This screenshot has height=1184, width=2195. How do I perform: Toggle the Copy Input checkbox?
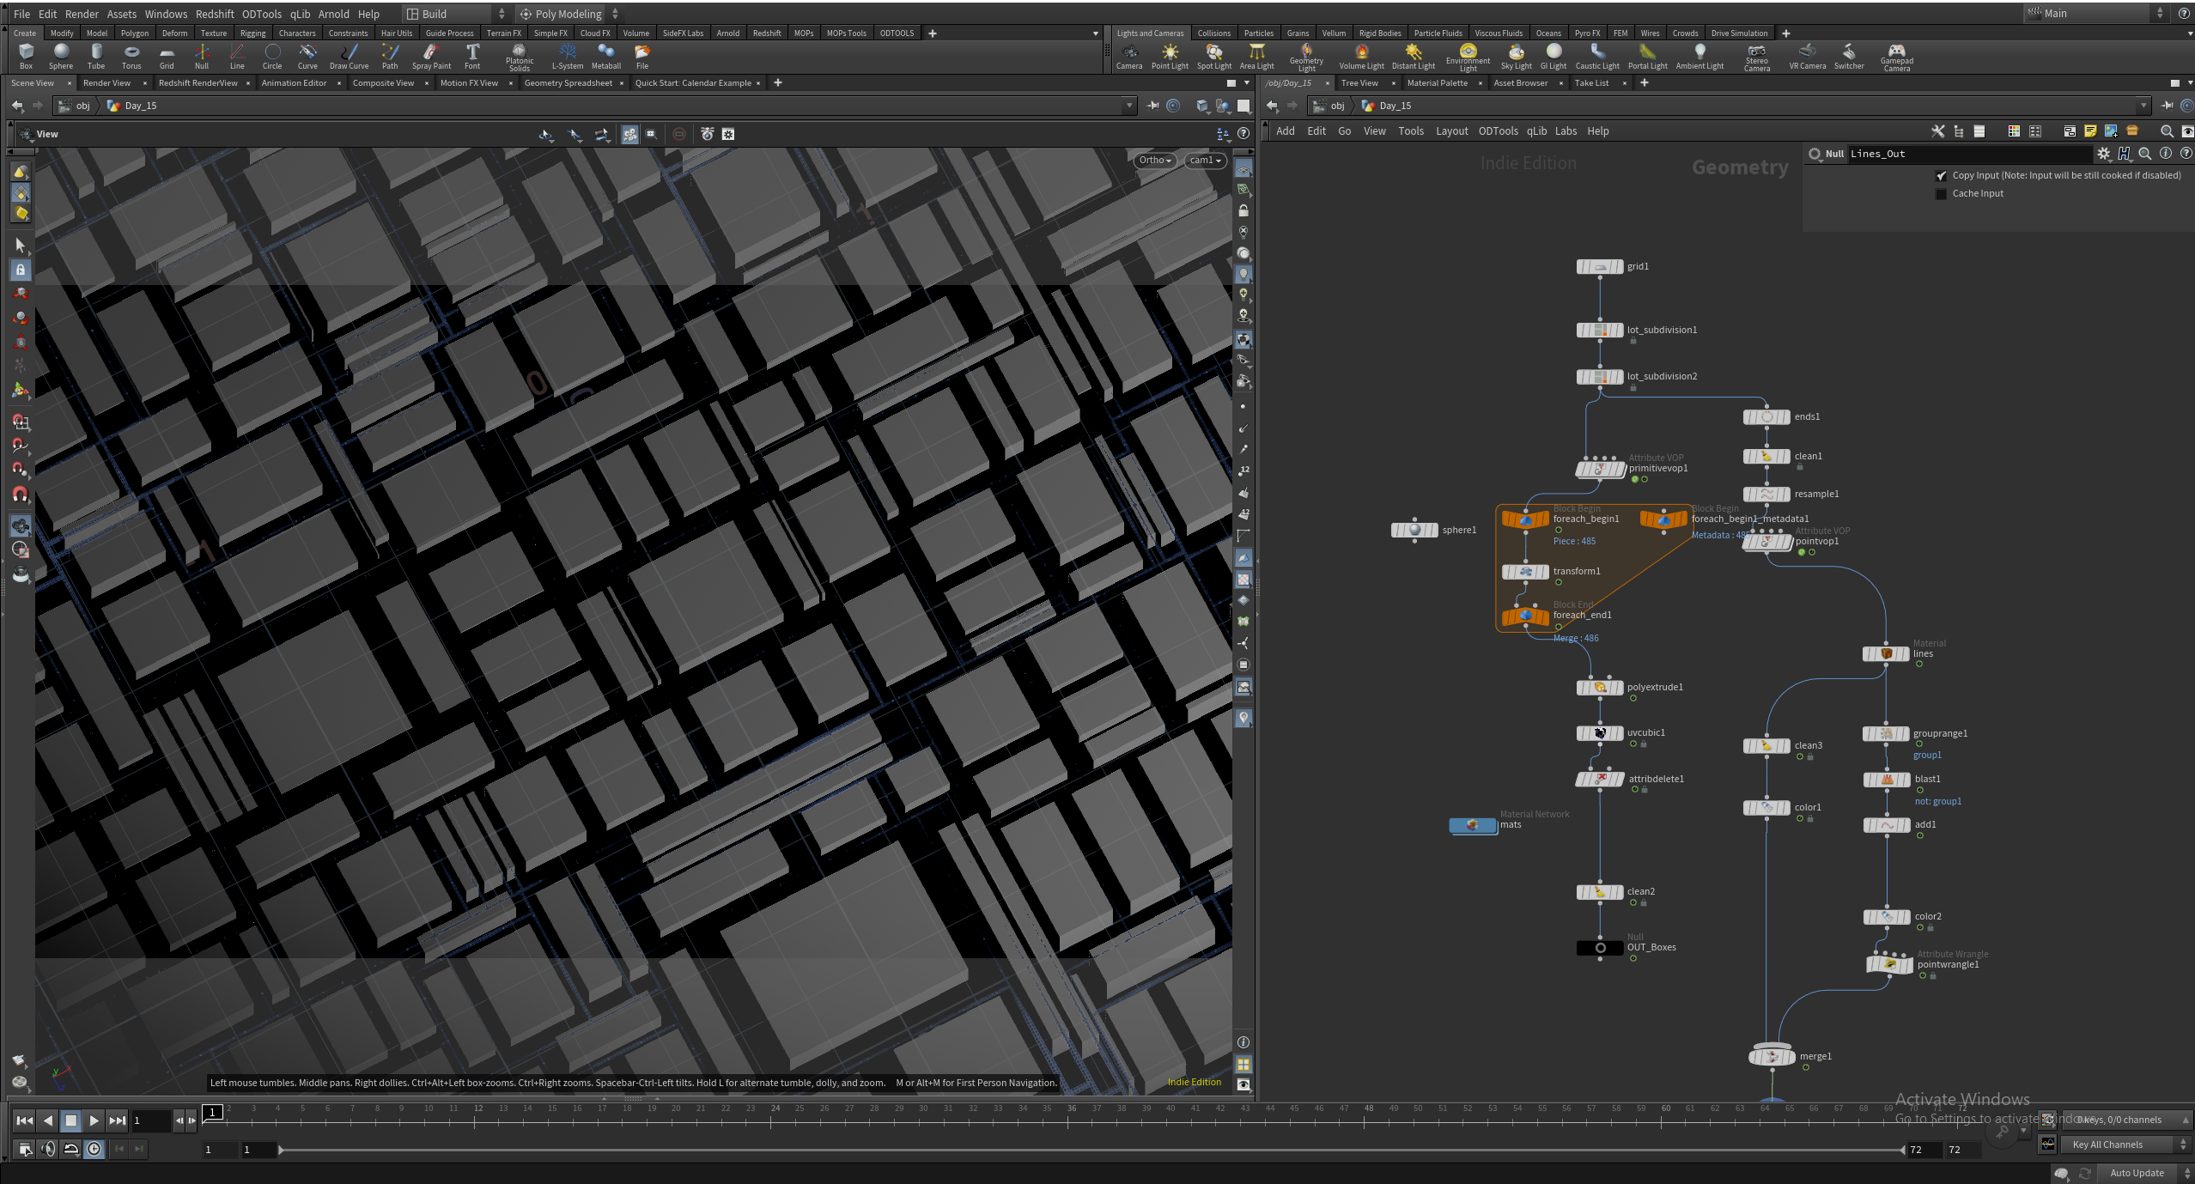(1941, 176)
